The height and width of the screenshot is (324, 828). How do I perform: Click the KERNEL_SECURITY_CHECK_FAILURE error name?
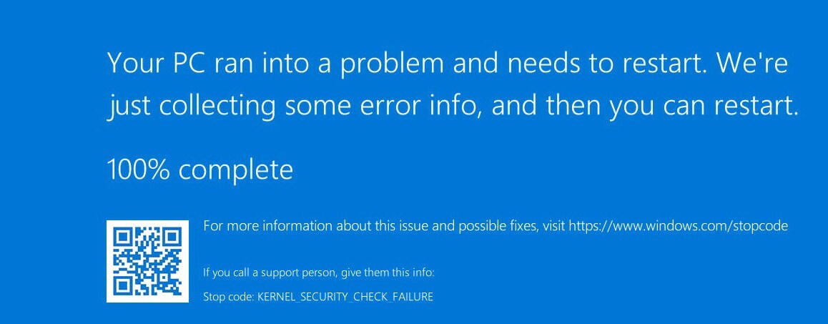(x=345, y=296)
